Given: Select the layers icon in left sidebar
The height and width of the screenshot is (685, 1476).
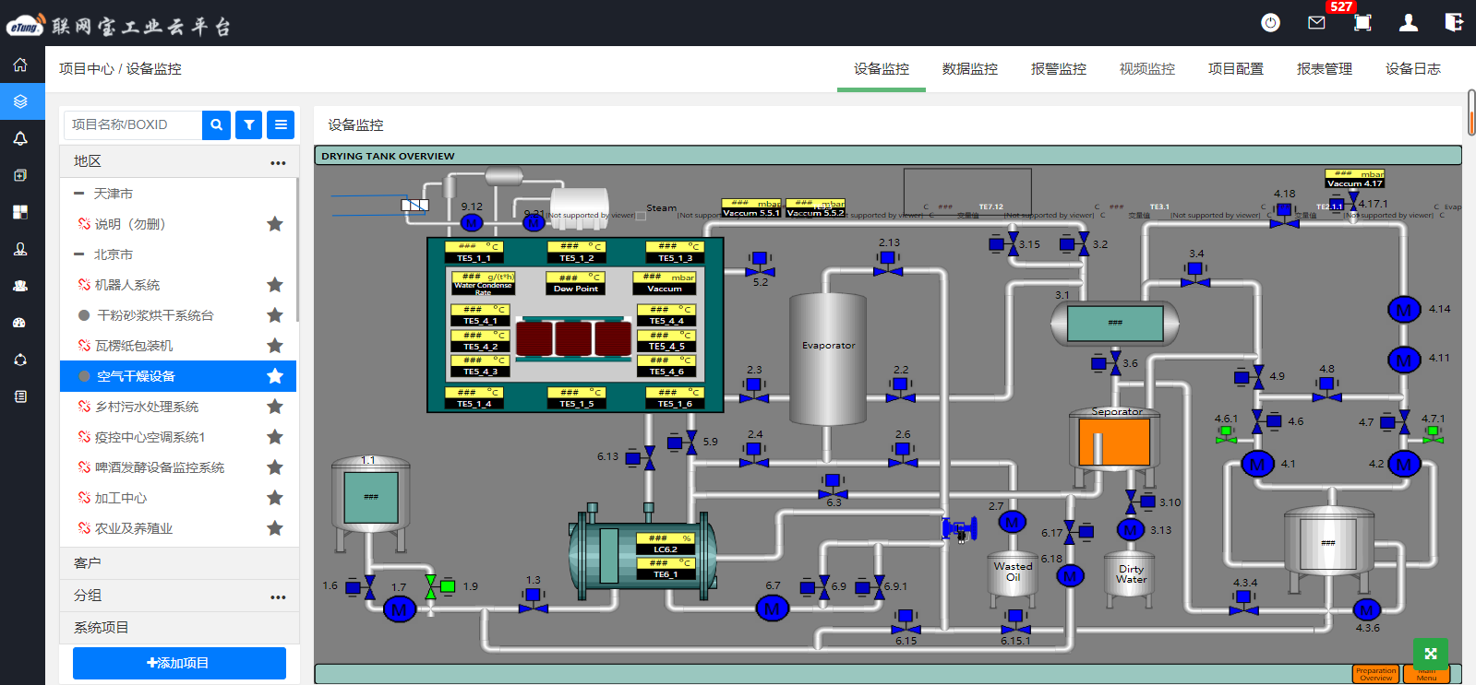Looking at the screenshot, I should [20, 101].
